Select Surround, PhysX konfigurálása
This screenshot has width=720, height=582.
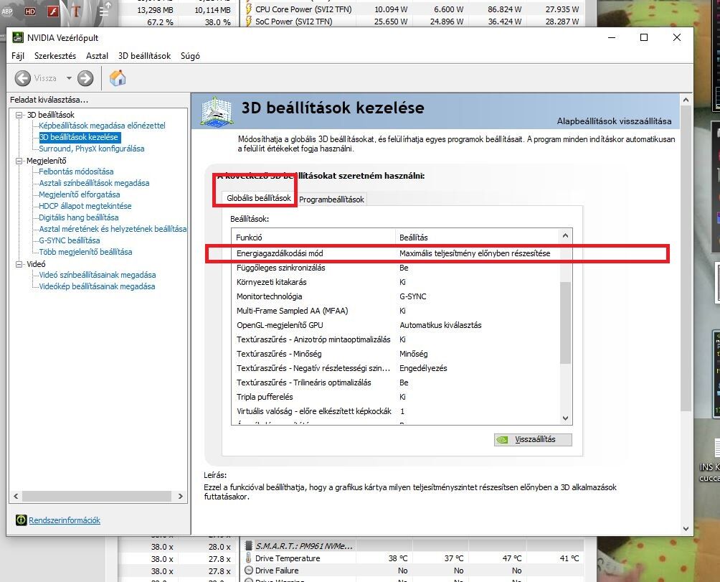pos(91,149)
